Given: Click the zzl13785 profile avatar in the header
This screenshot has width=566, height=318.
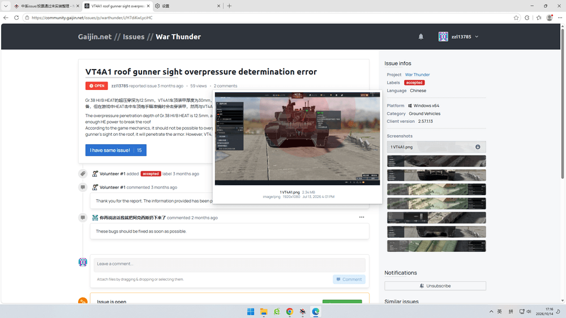Looking at the screenshot, I should pos(443,36).
